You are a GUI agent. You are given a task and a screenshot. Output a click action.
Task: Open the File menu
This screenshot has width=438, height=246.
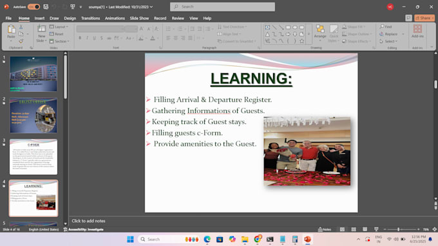click(x=8, y=18)
